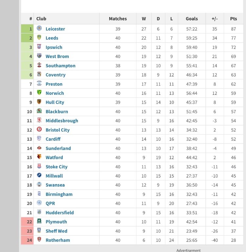
Task: Click the Club column header
Action: (x=41, y=19)
